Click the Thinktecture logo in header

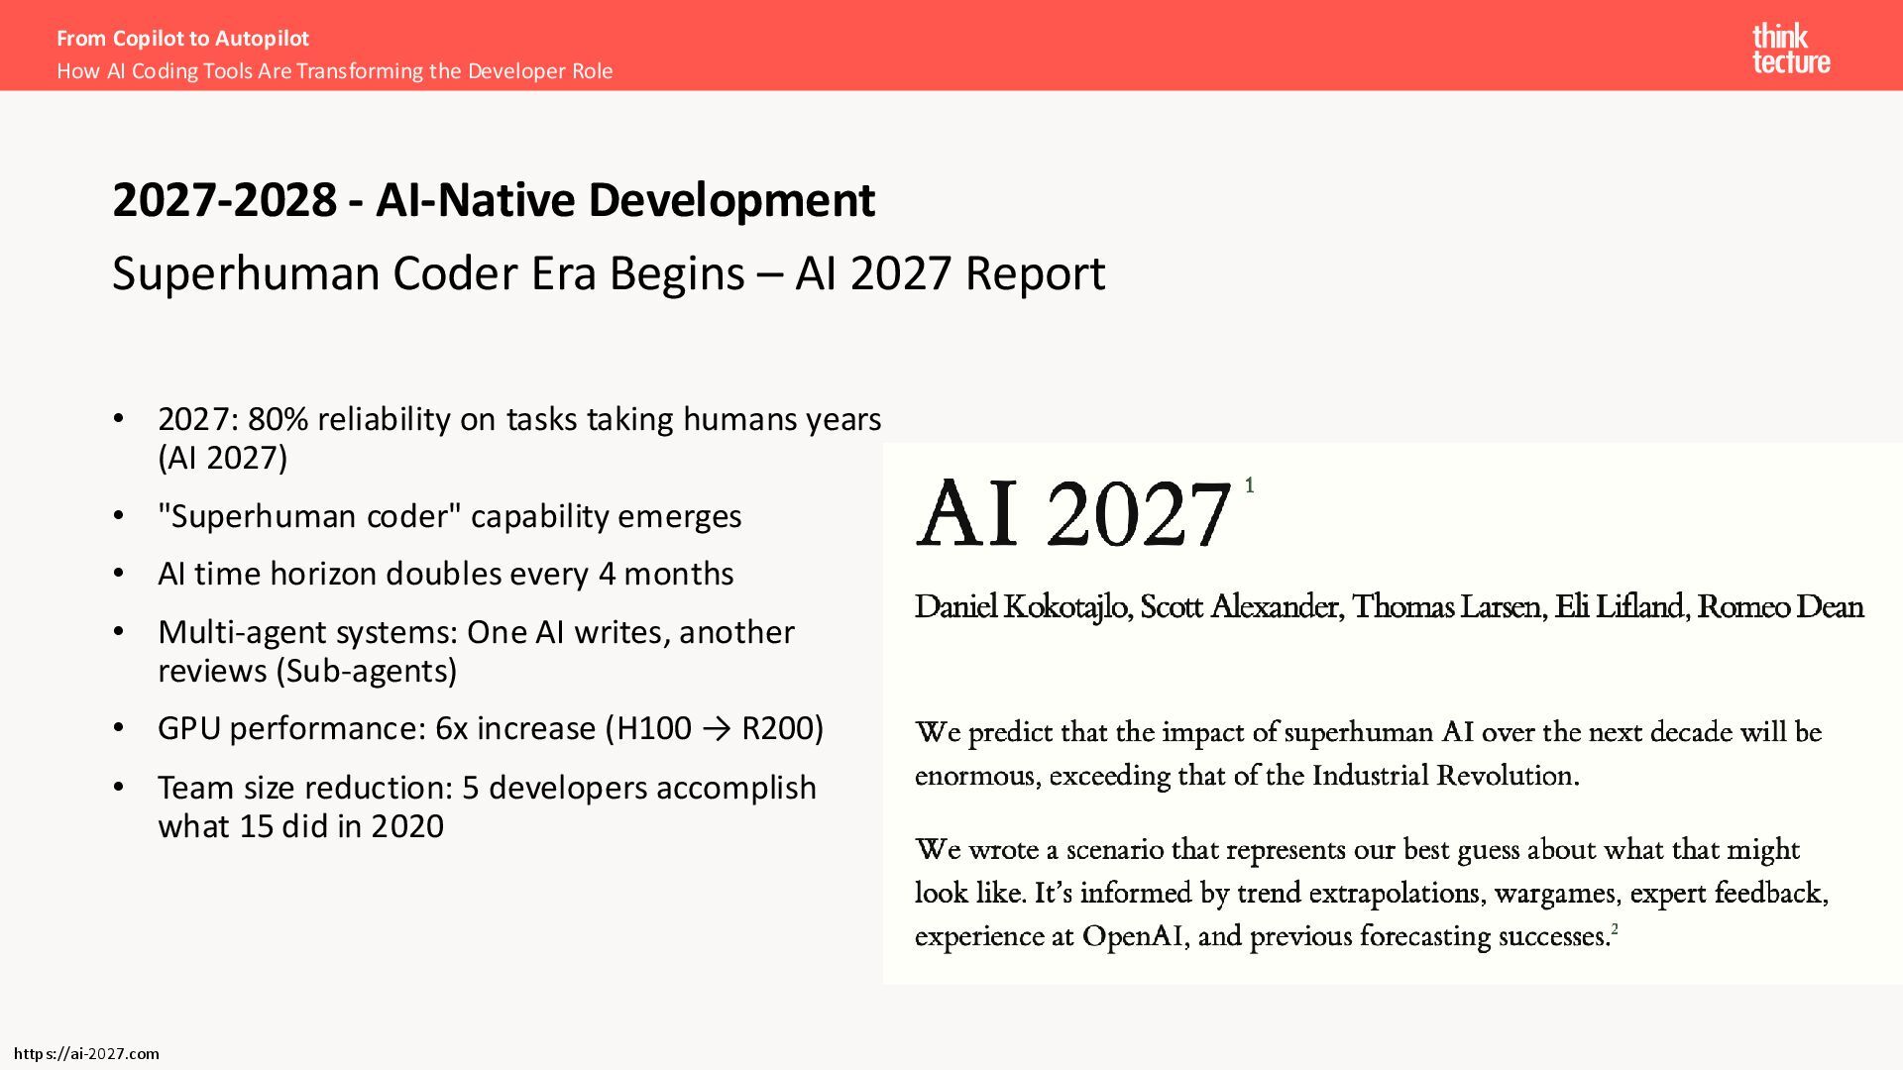coord(1790,50)
